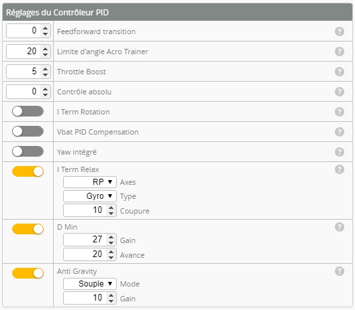This screenshot has width=355, height=310.
Task: Open help for Limite d'angle Acro Trainer
Action: coord(340,52)
